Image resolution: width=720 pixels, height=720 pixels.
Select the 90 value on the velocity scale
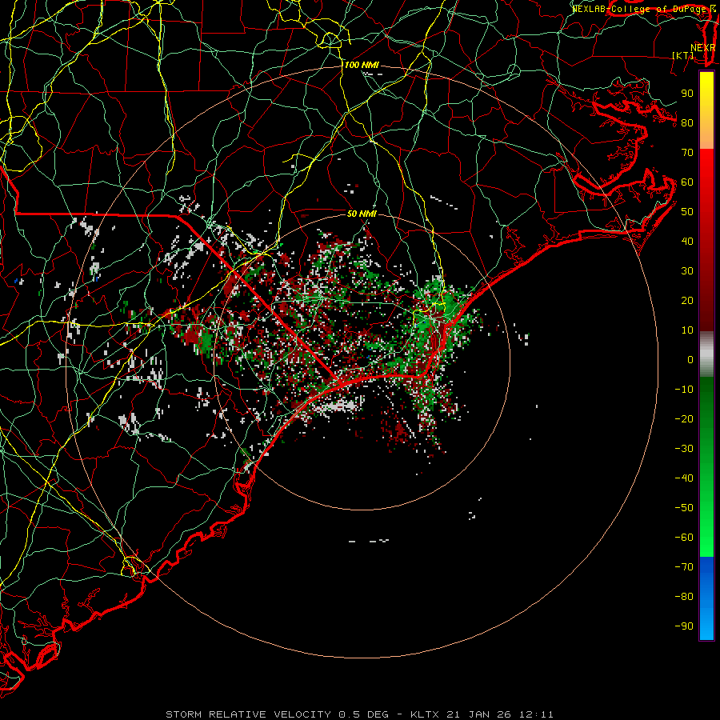(687, 94)
